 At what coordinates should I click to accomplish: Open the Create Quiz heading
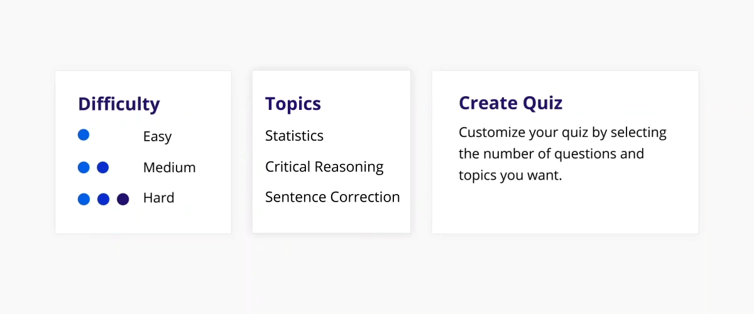(510, 103)
